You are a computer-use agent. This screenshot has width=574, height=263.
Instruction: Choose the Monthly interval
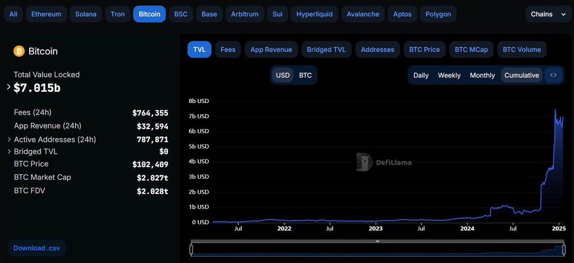point(482,75)
